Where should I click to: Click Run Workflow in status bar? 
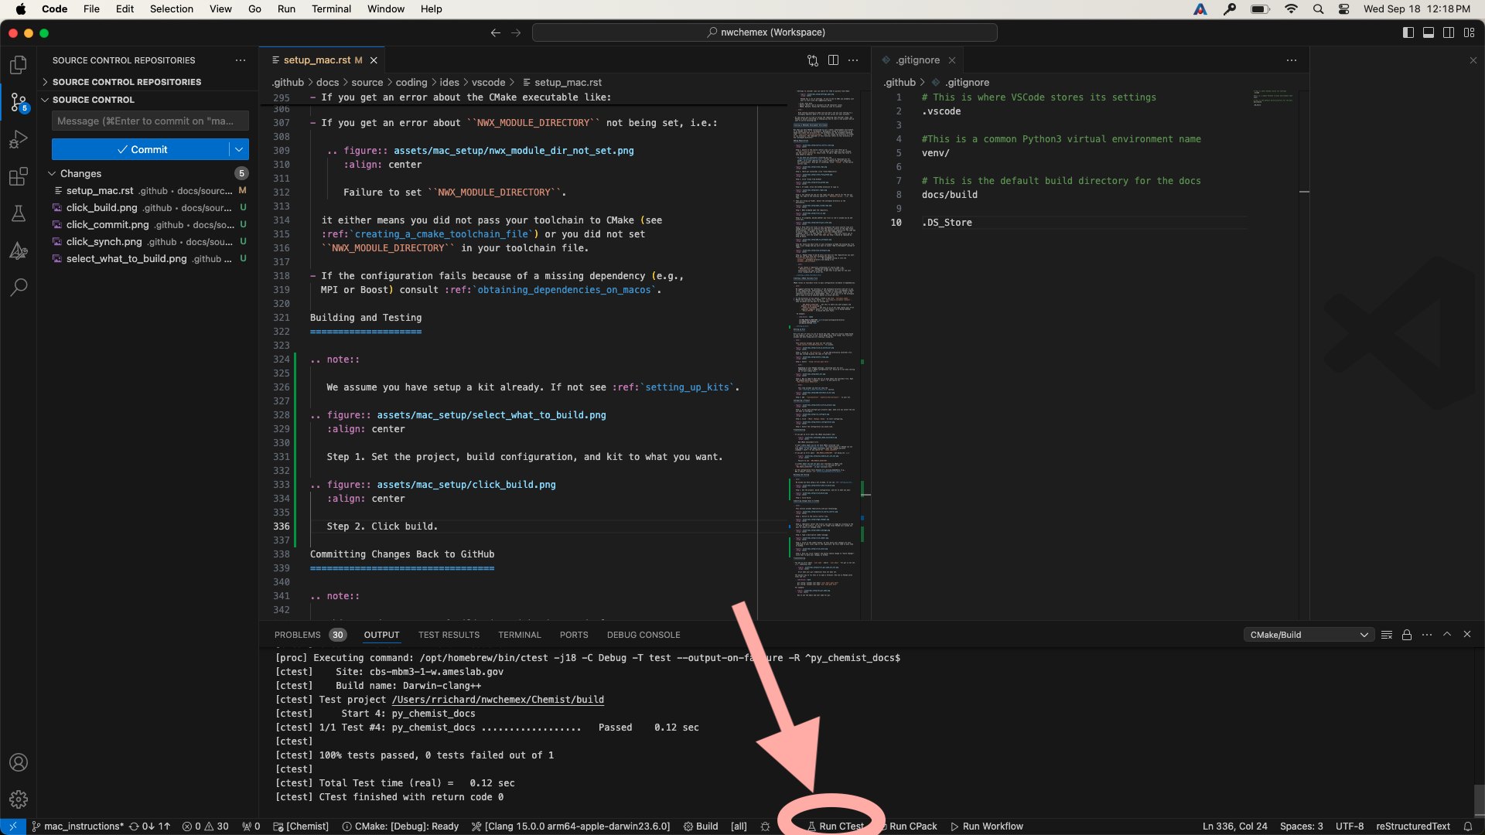click(986, 826)
